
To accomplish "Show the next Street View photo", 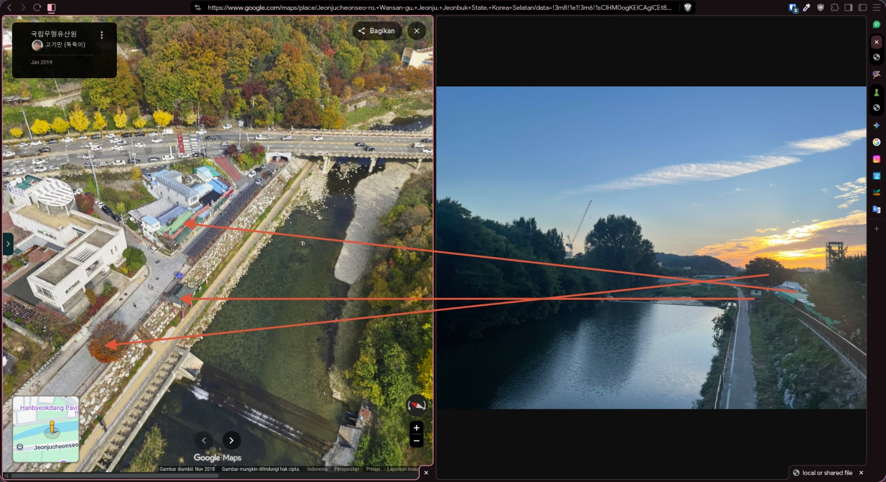I will [x=231, y=440].
